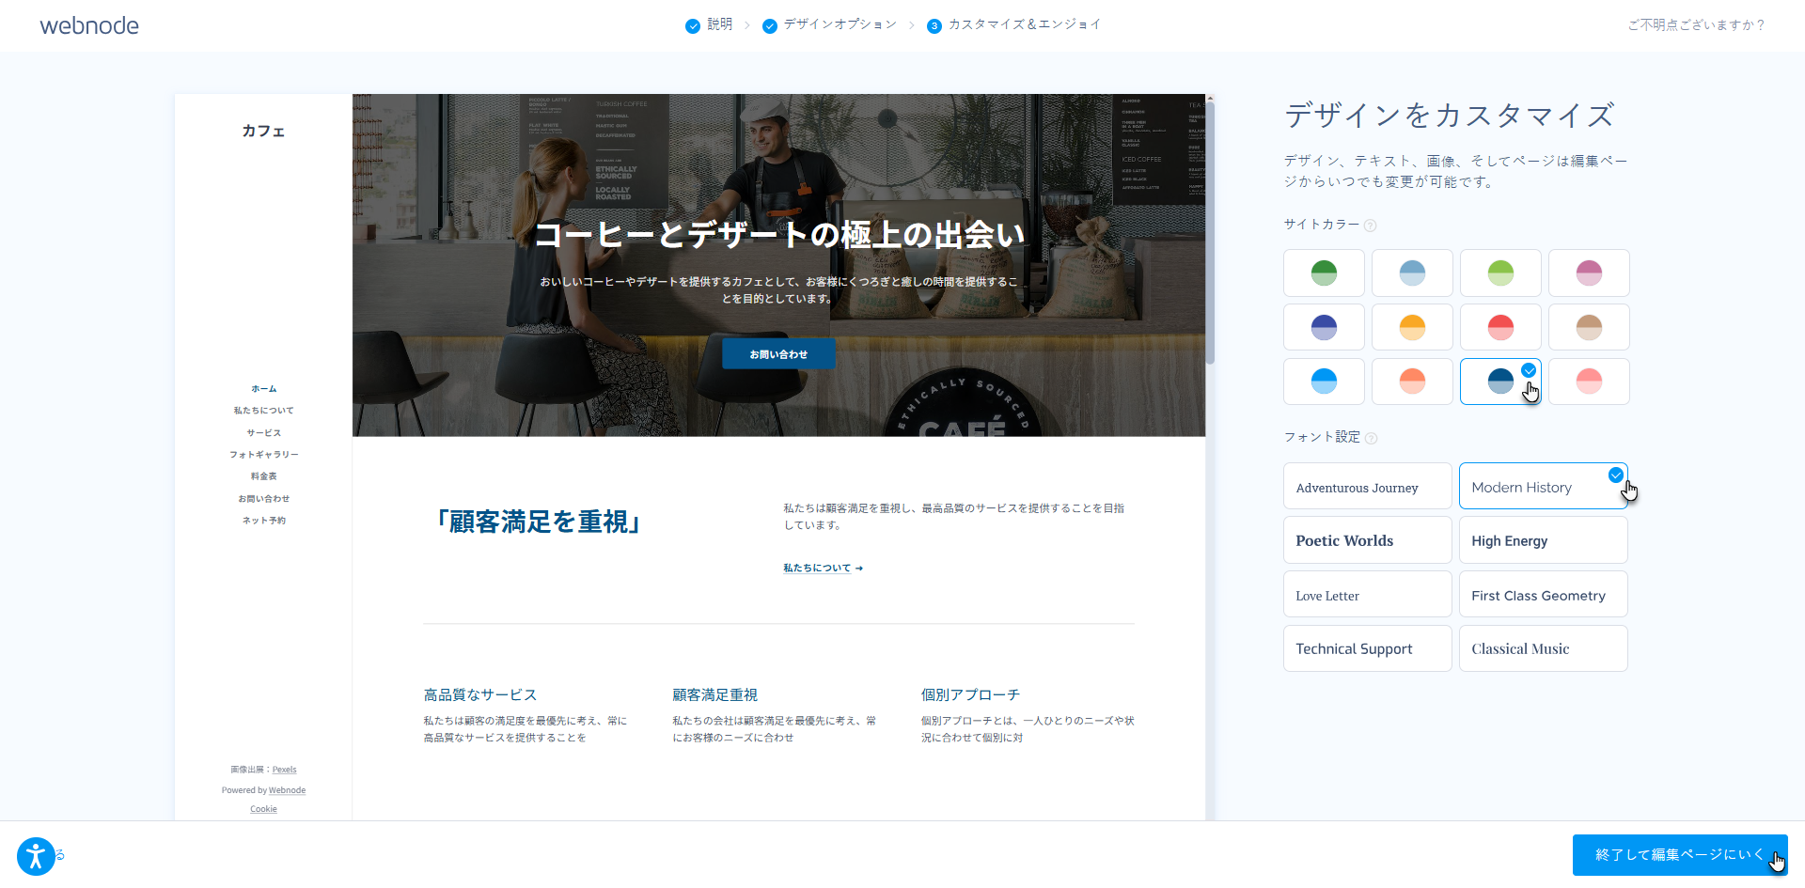Choose the selected navy blue site color

point(1500,382)
